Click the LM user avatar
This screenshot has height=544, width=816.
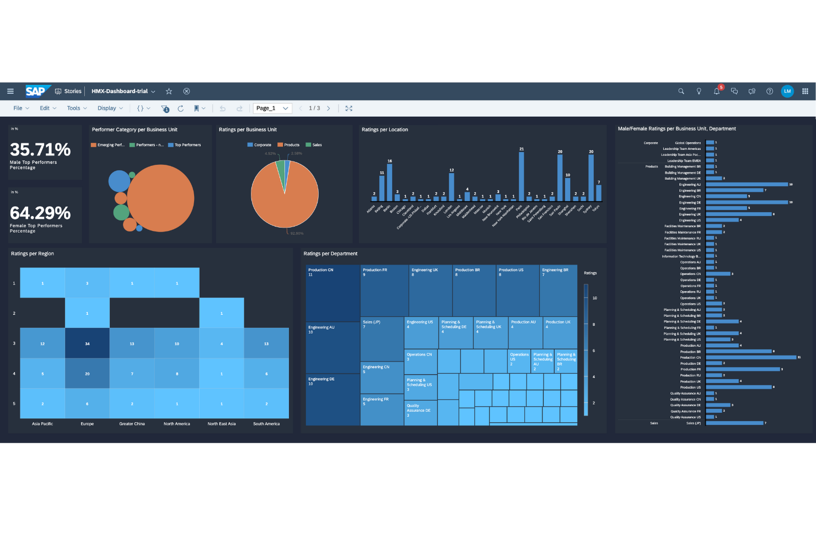tap(787, 91)
